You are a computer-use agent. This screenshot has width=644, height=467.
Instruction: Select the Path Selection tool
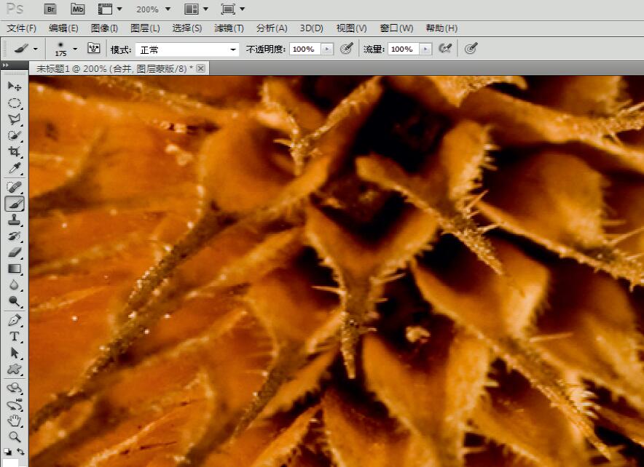[15, 353]
